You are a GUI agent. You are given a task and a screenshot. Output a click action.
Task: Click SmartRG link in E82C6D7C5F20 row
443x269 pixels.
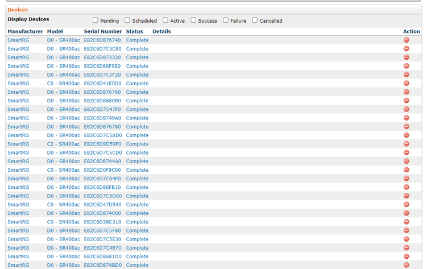(18, 75)
